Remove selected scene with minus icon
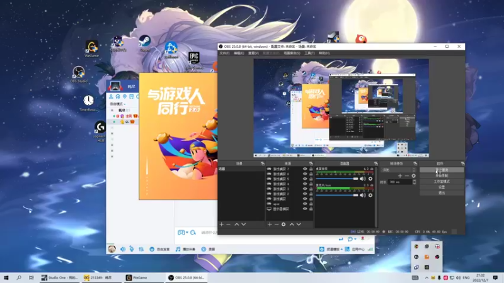The image size is (504, 283). 229,225
